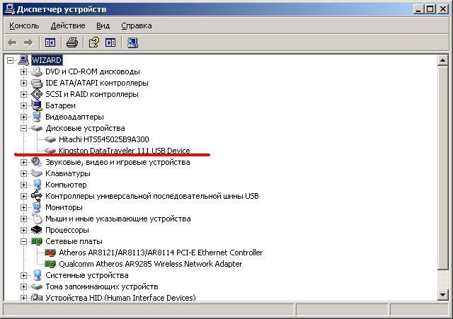Expand SCSI и RAID контроллеры node
Image resolution: width=453 pixels, height=319 pixels.
coord(23,94)
